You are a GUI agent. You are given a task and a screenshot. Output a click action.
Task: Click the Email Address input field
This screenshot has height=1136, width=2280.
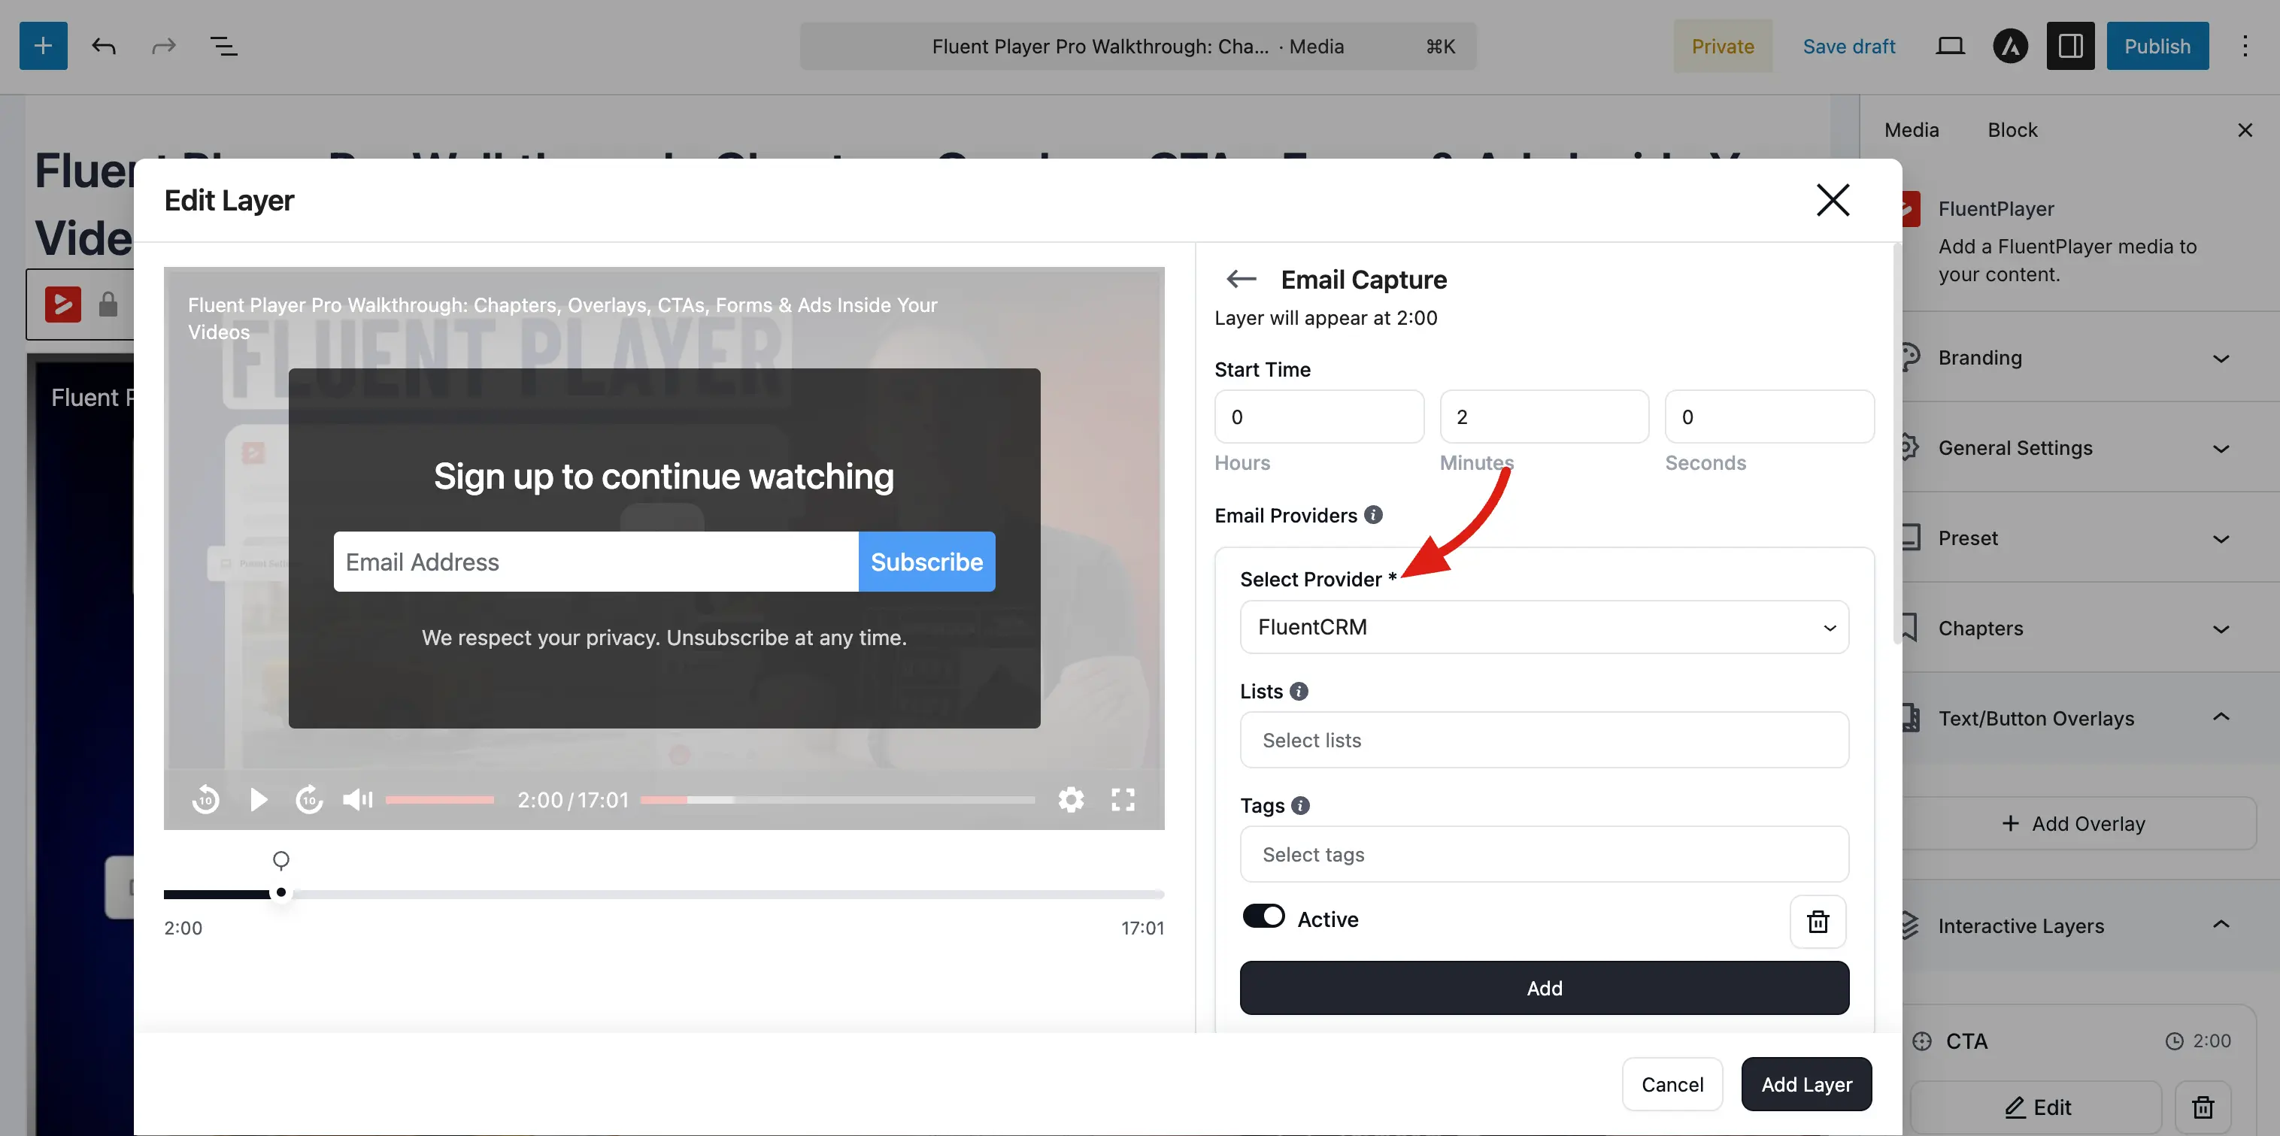coord(596,562)
